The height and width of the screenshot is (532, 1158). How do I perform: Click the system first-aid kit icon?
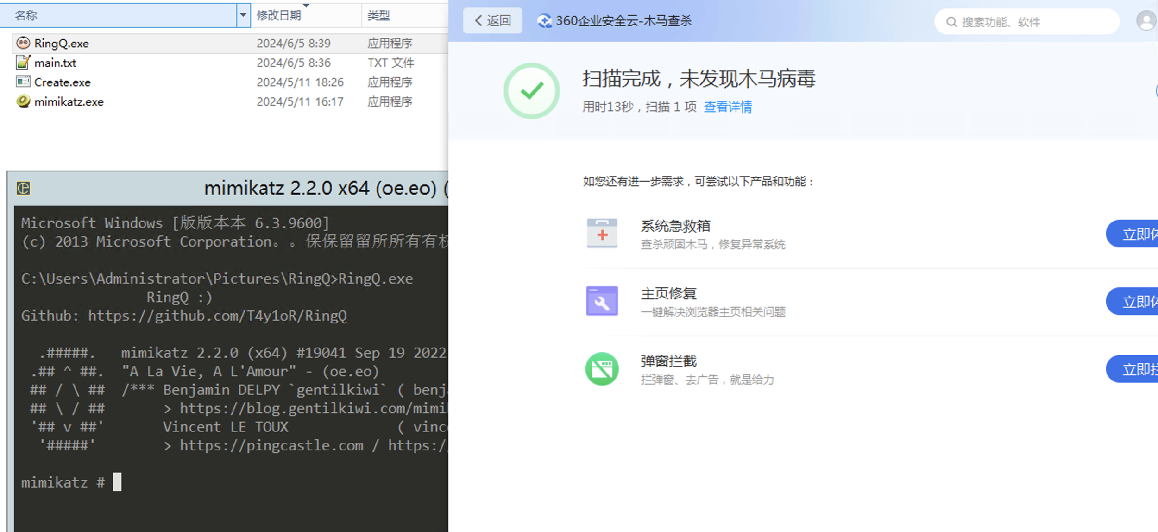(602, 233)
